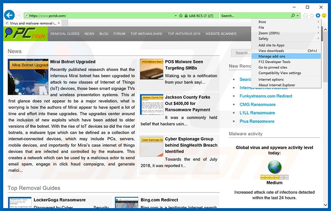
Task: Click the Tools gear icon
Action: coord(318,15)
